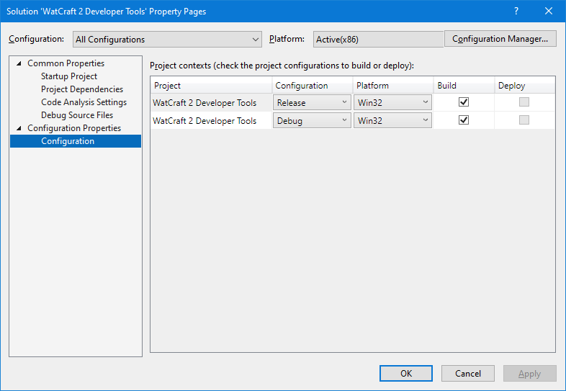Select Project Dependencies in the tree
The height and width of the screenshot is (391, 566).
(82, 89)
